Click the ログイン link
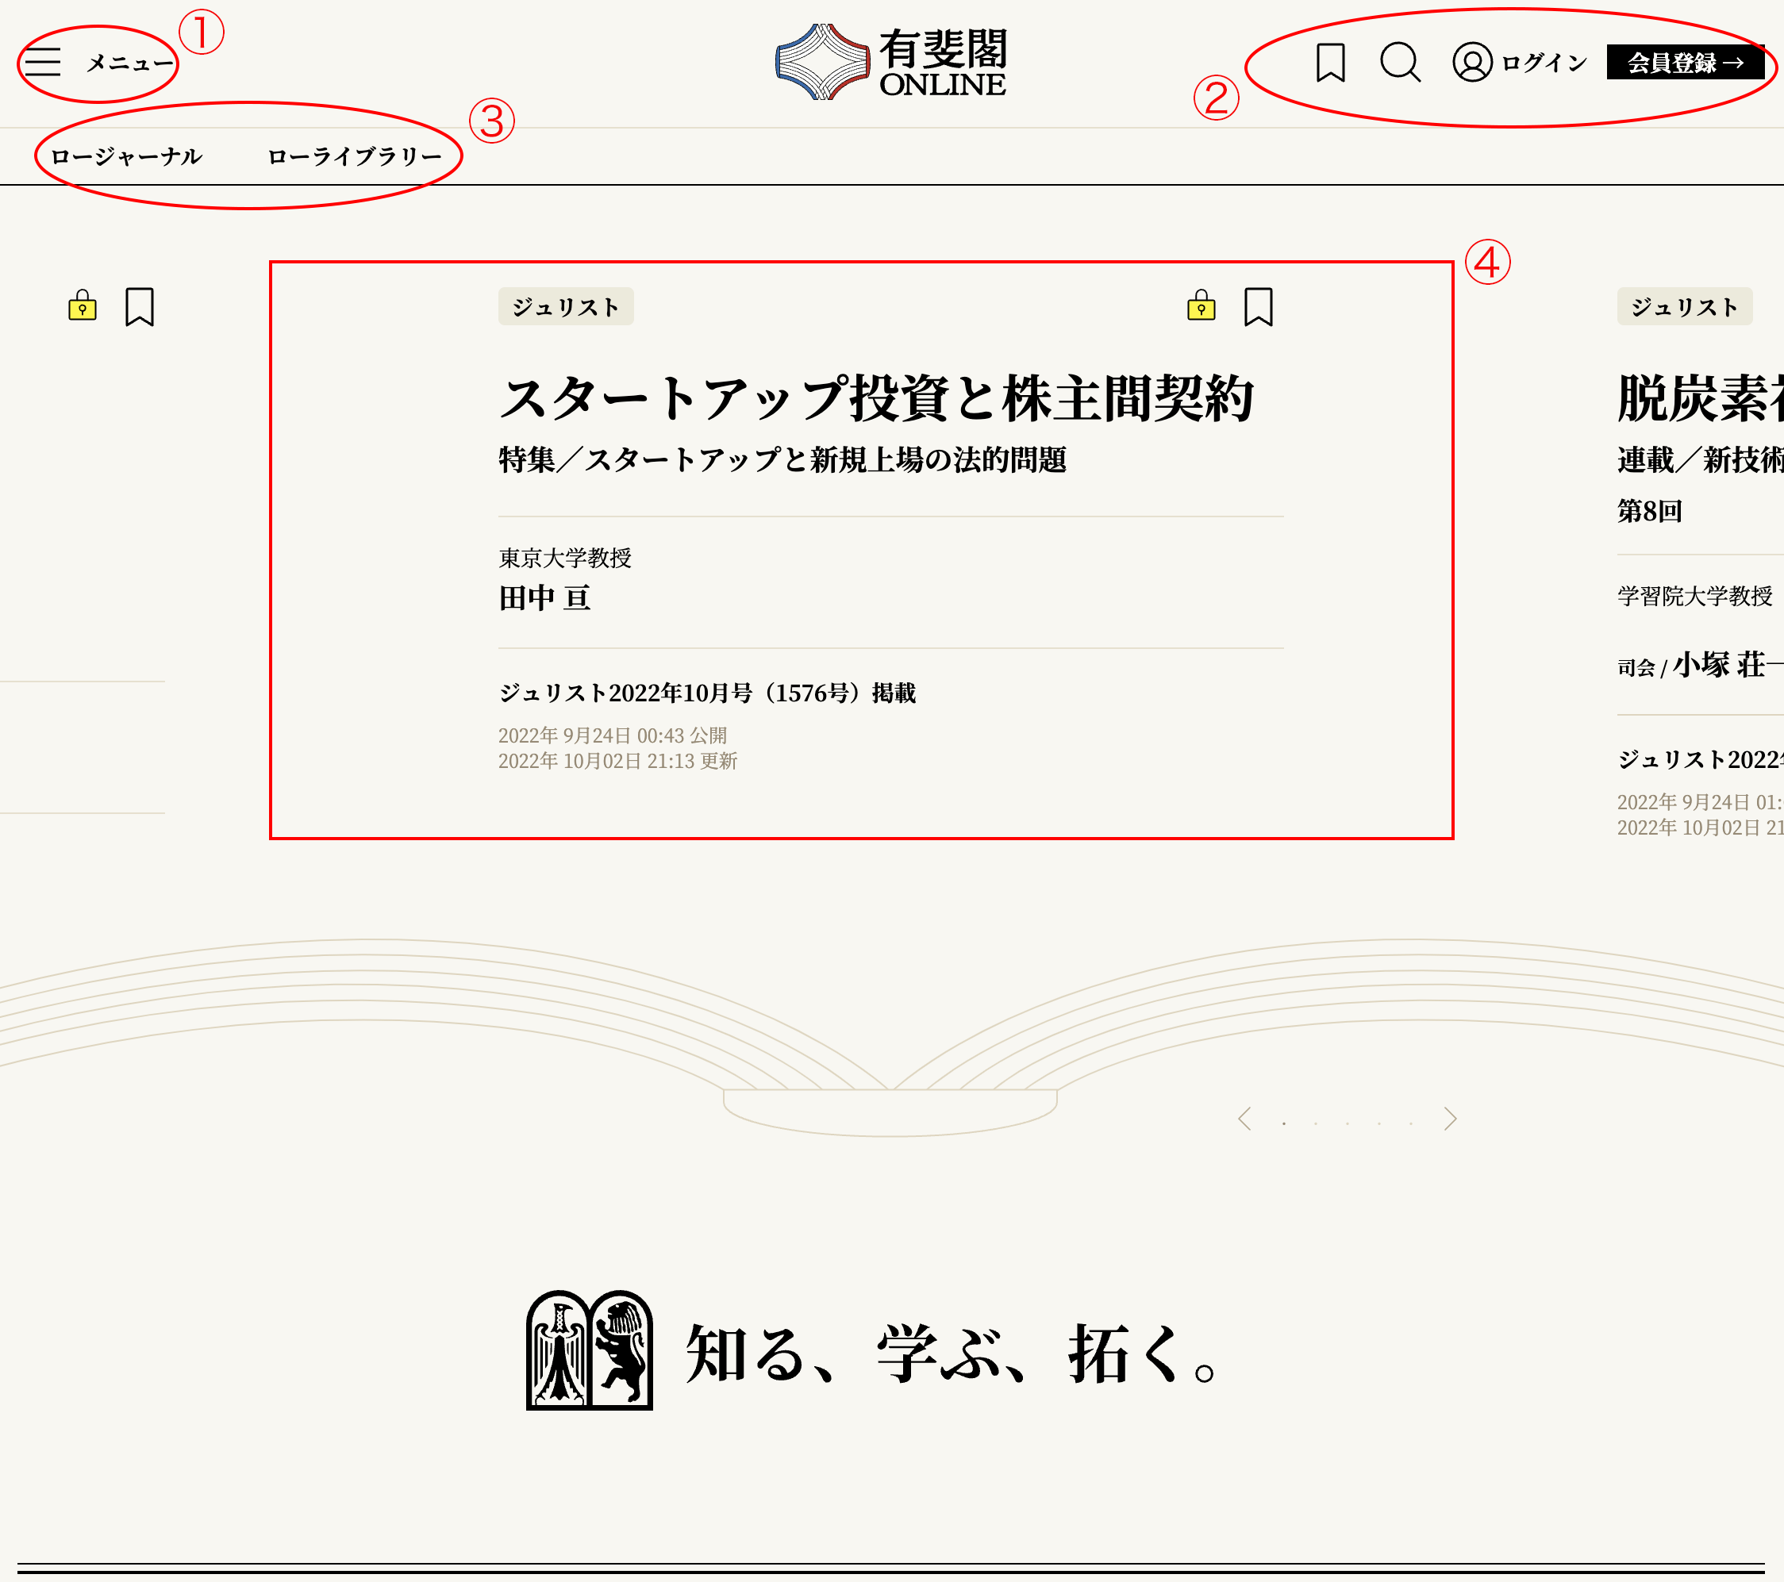 click(1544, 63)
